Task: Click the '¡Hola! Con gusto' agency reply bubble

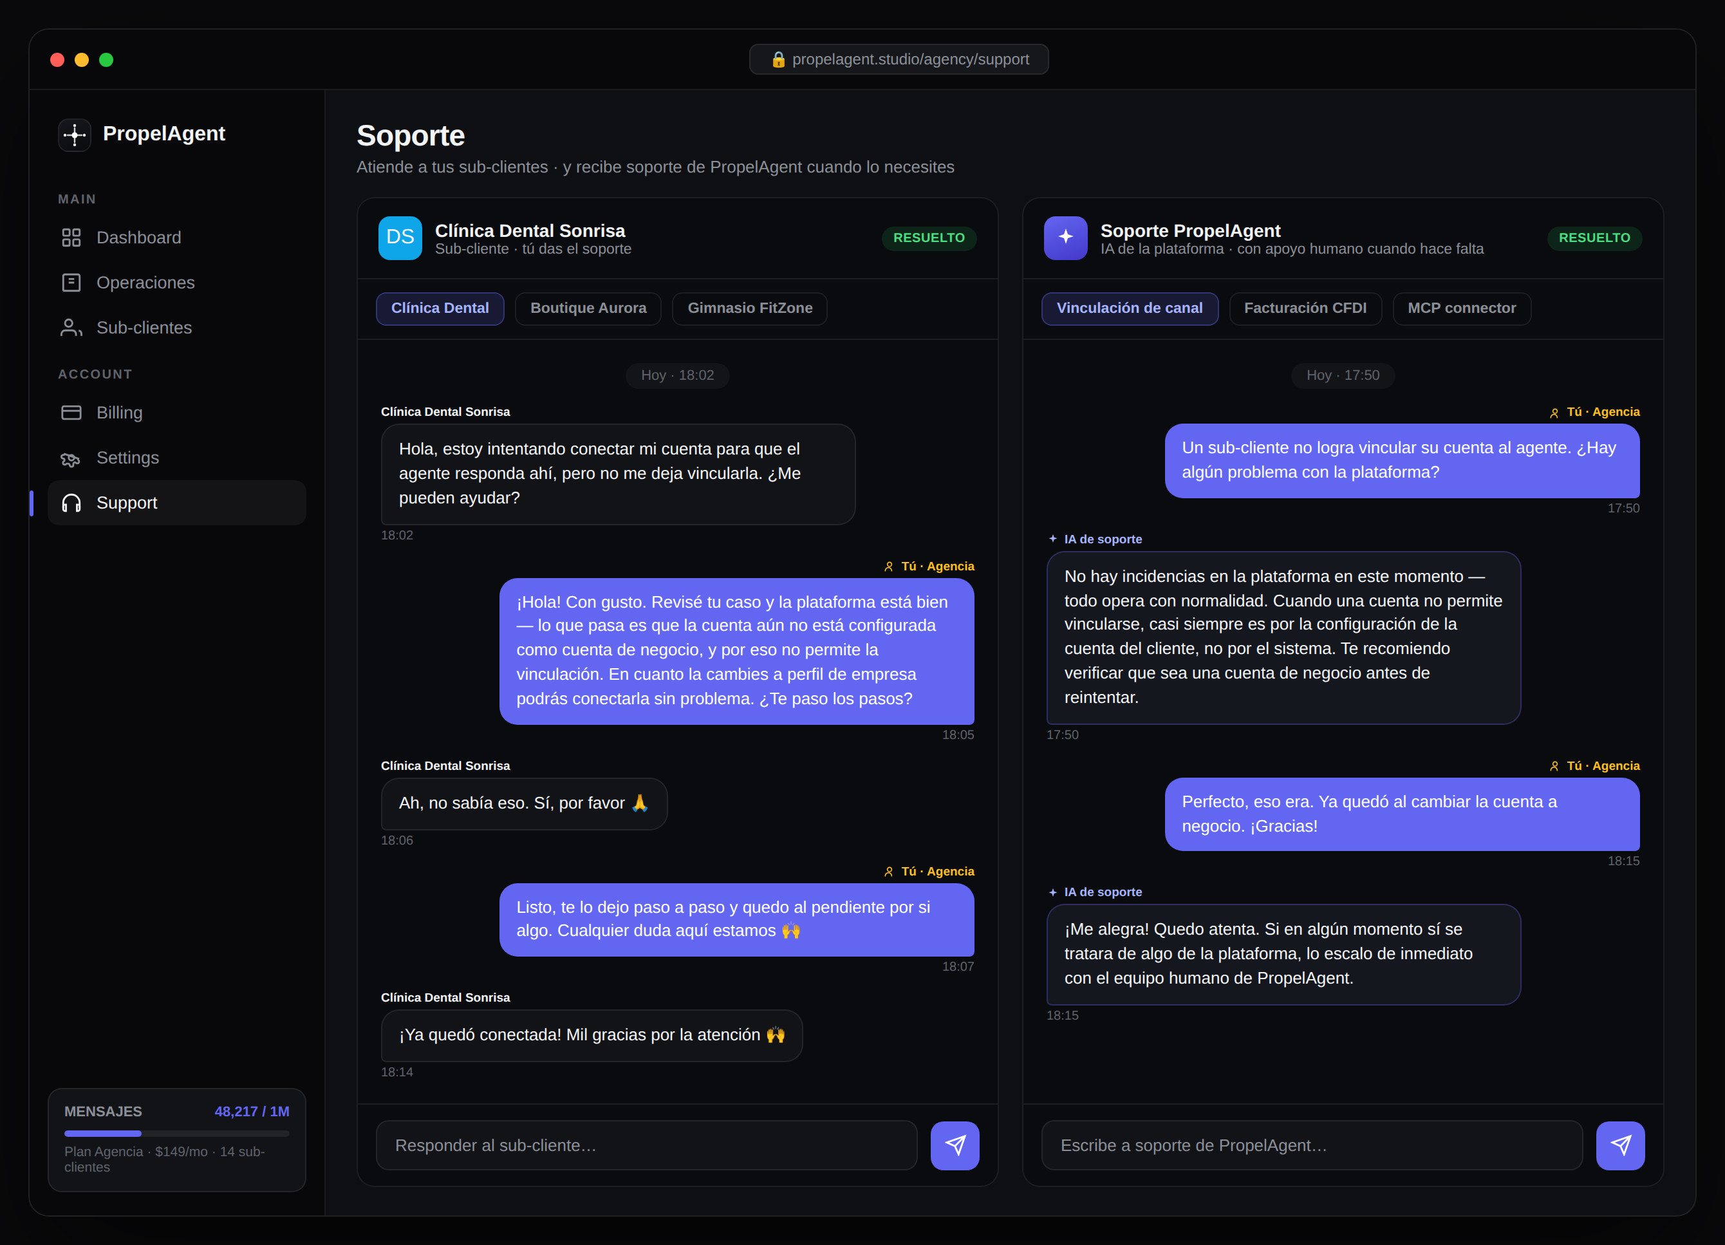Action: (x=736, y=651)
